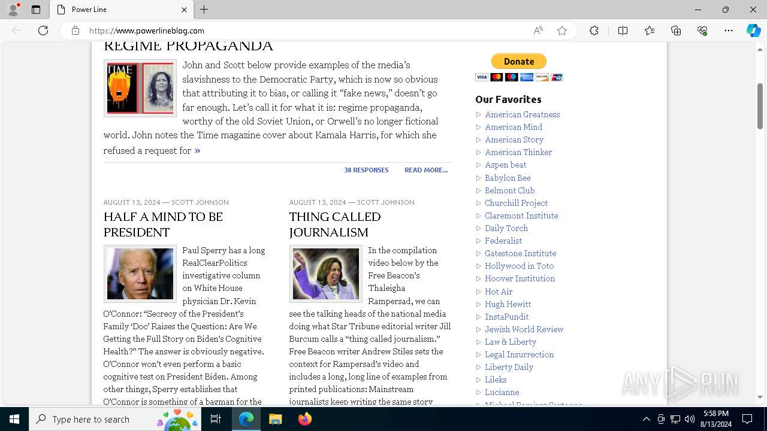Open the Federalist link
The image size is (767, 431).
(x=503, y=241)
